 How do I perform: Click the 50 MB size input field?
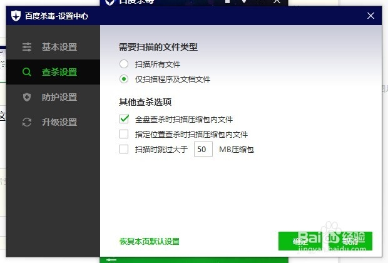click(203, 149)
